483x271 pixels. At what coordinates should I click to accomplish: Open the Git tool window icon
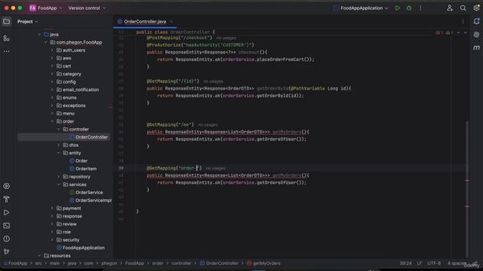click(x=6, y=251)
